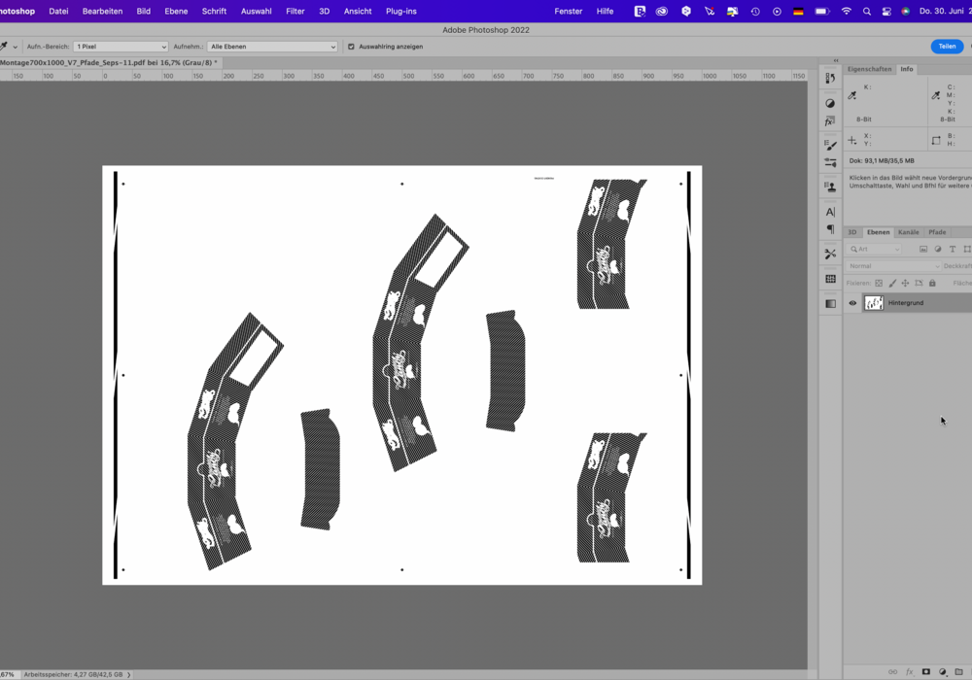Click the first color readout eyedropper

pos(852,95)
